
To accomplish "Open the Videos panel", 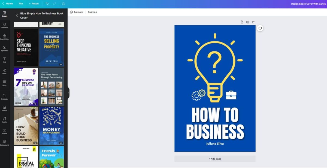I will tap(4, 132).
